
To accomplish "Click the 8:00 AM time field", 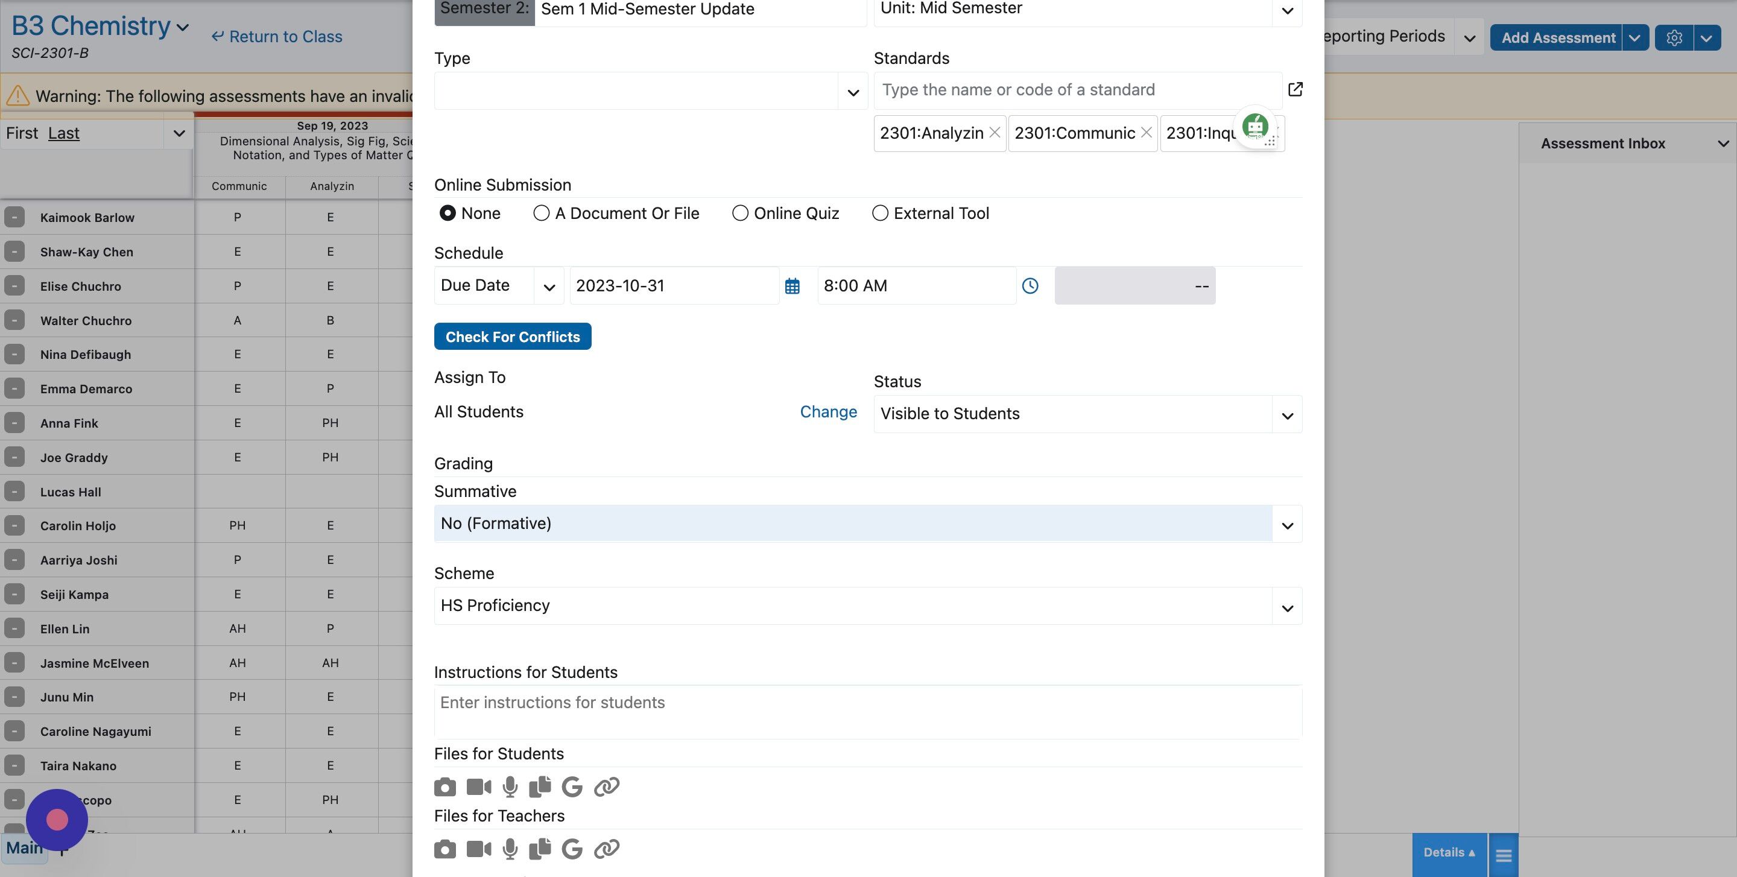I will click(x=916, y=286).
